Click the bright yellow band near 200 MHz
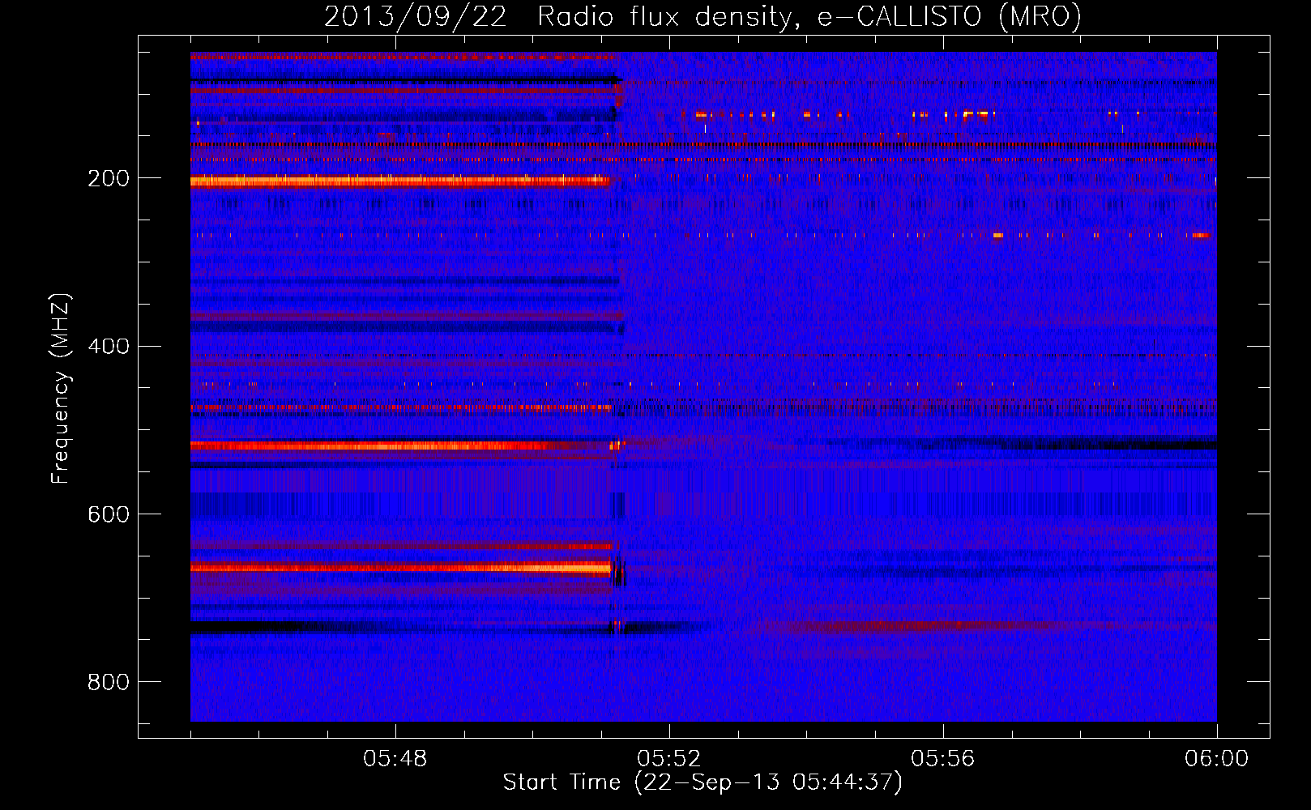This screenshot has width=1311, height=810. 399,181
